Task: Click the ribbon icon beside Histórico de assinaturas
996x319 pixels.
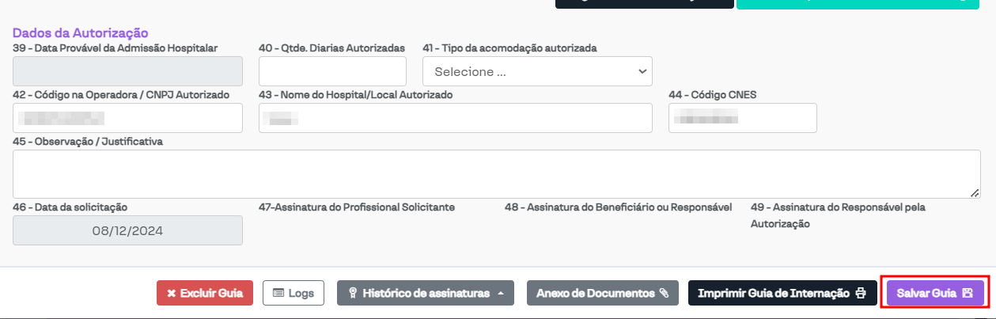Action: 354,293
